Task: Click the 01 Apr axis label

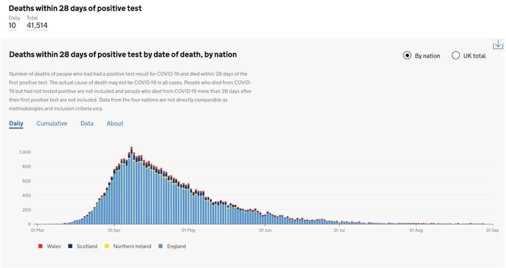Action: point(114,230)
